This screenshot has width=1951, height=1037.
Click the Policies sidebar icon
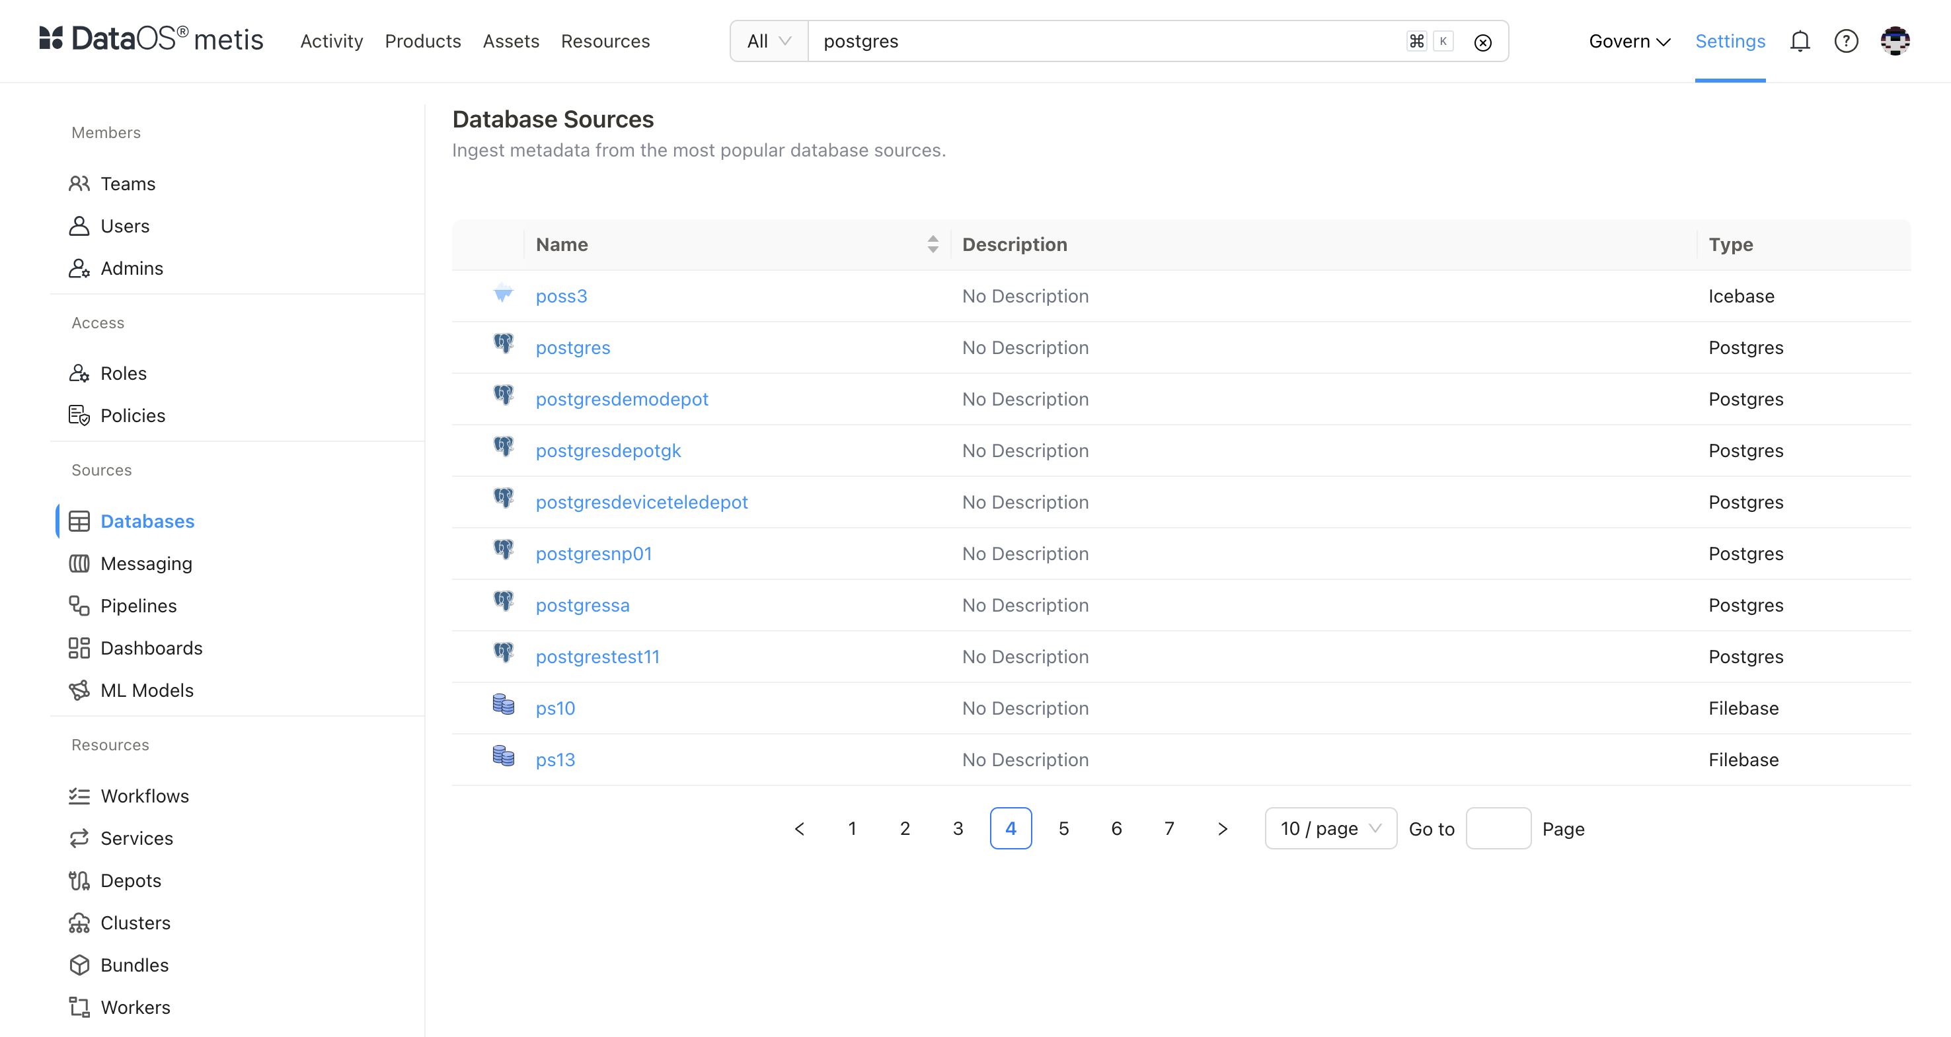[x=79, y=415]
